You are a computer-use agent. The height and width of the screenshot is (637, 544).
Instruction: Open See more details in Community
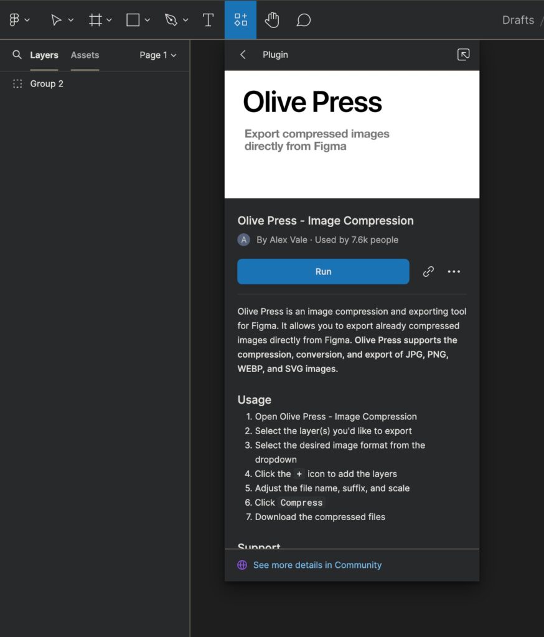317,565
